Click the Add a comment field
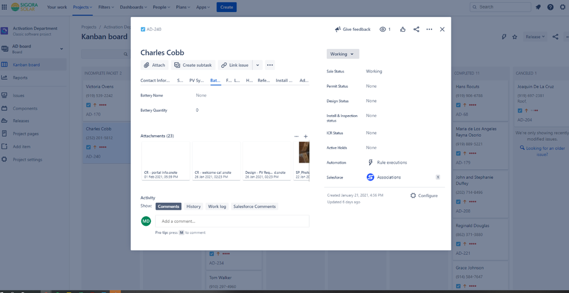This screenshot has width=569, height=293. point(232,221)
